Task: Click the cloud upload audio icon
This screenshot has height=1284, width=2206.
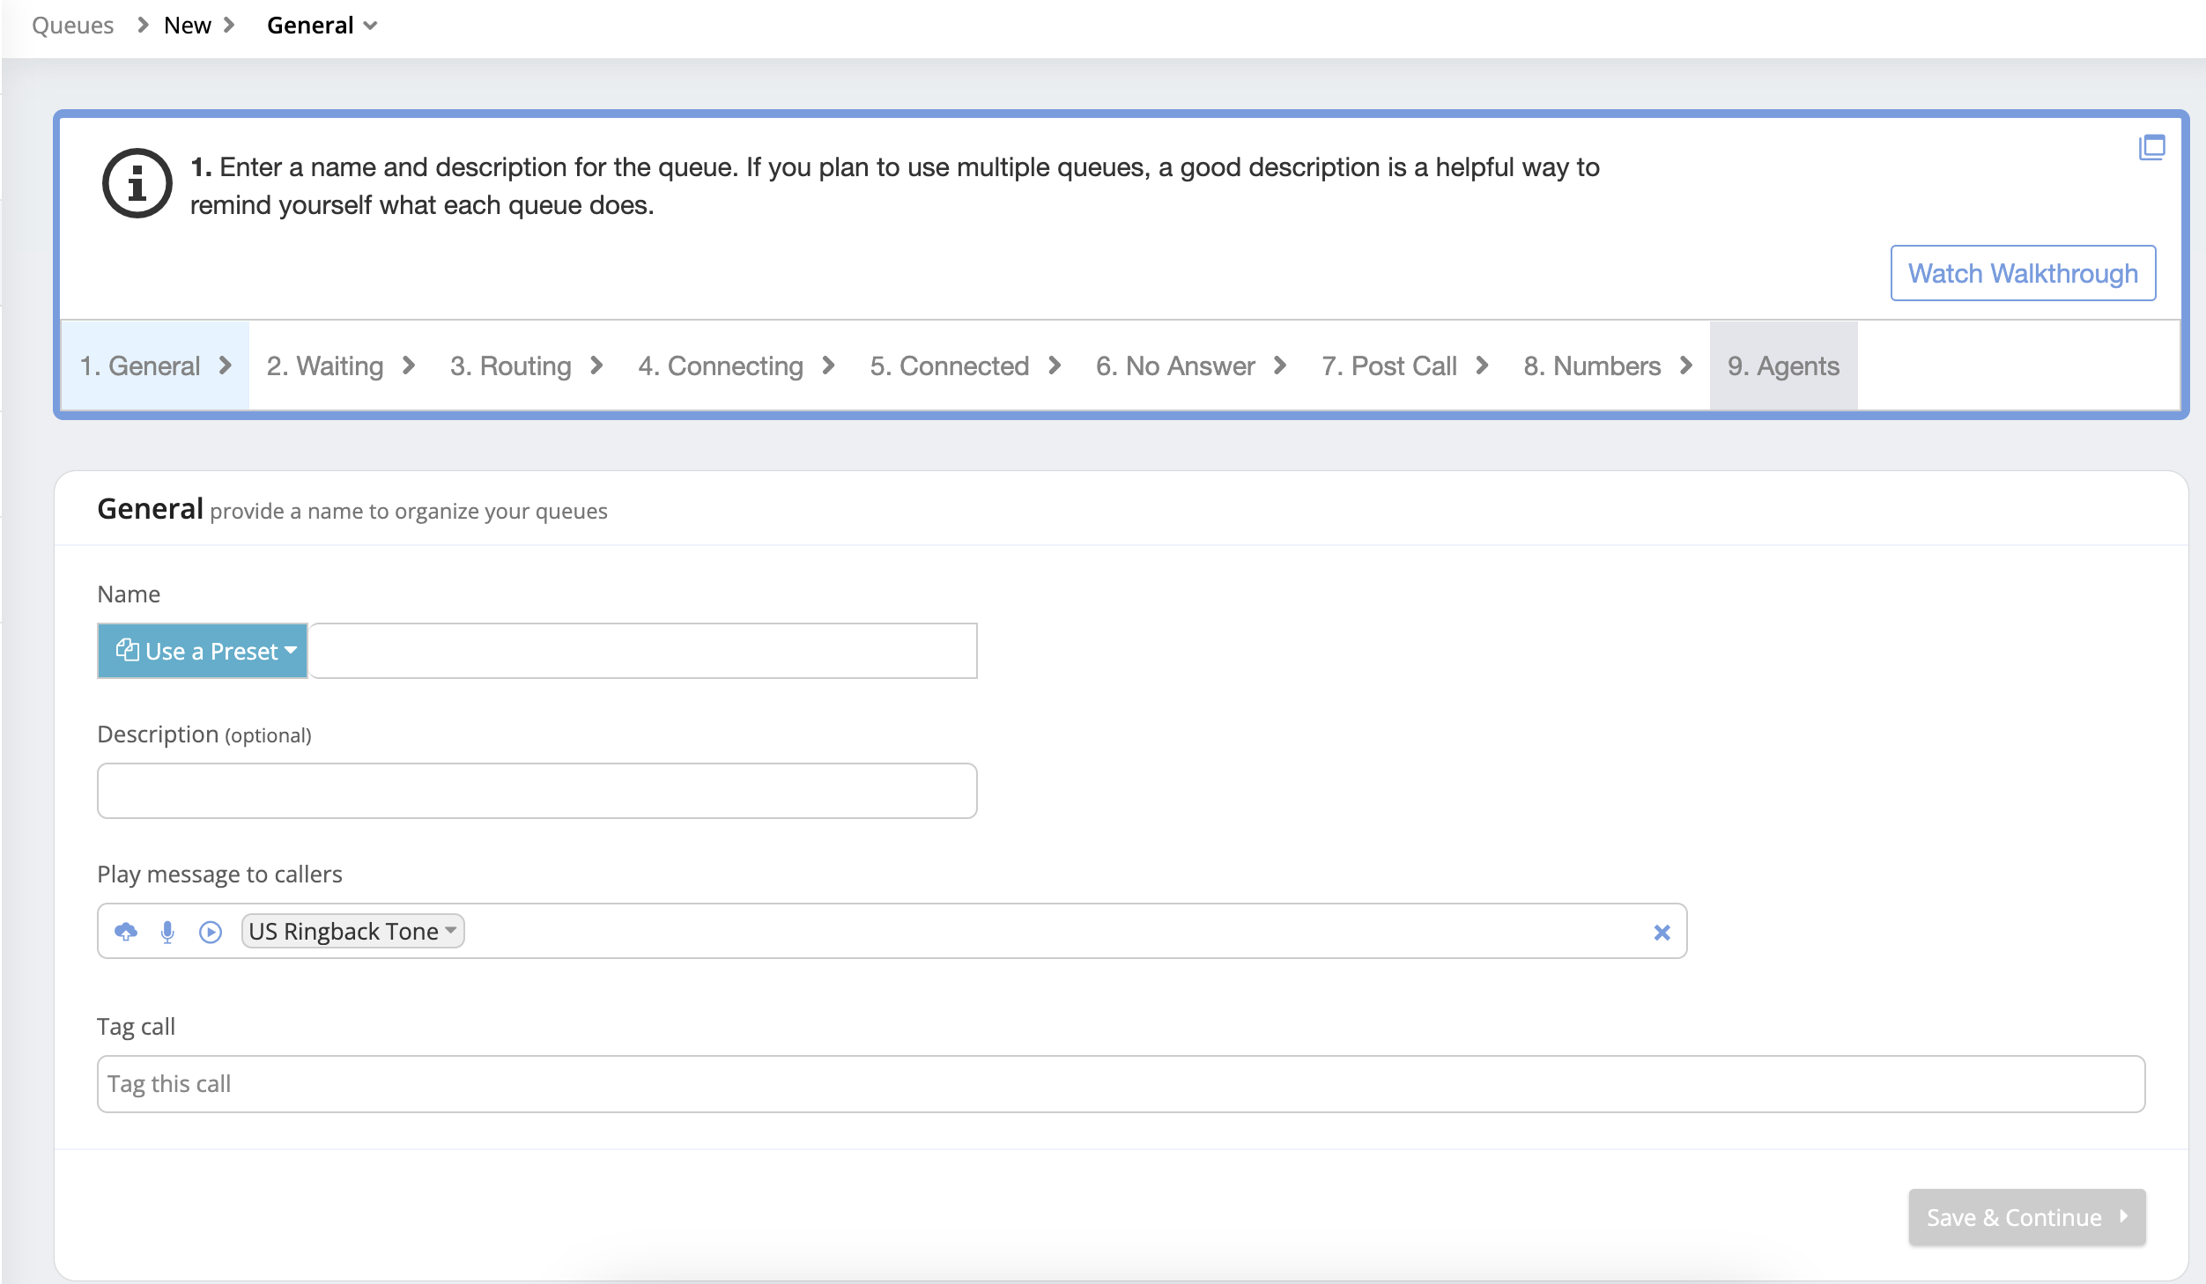Action: coord(127,931)
